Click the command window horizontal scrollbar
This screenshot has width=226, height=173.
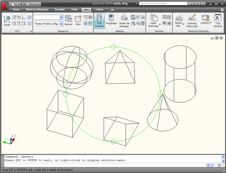tap(213, 165)
